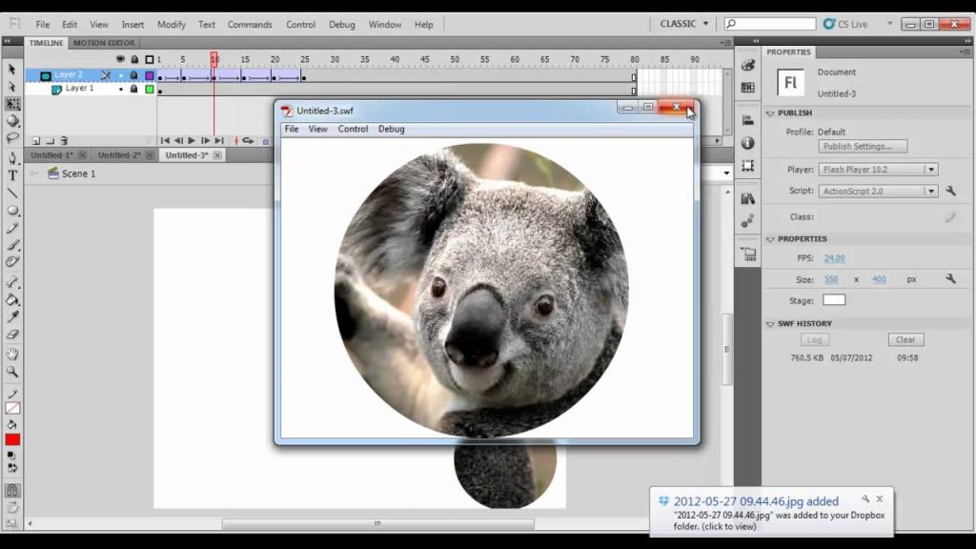Show or hide all layers eye
Screen dimensions: 976x549
pos(120,59)
